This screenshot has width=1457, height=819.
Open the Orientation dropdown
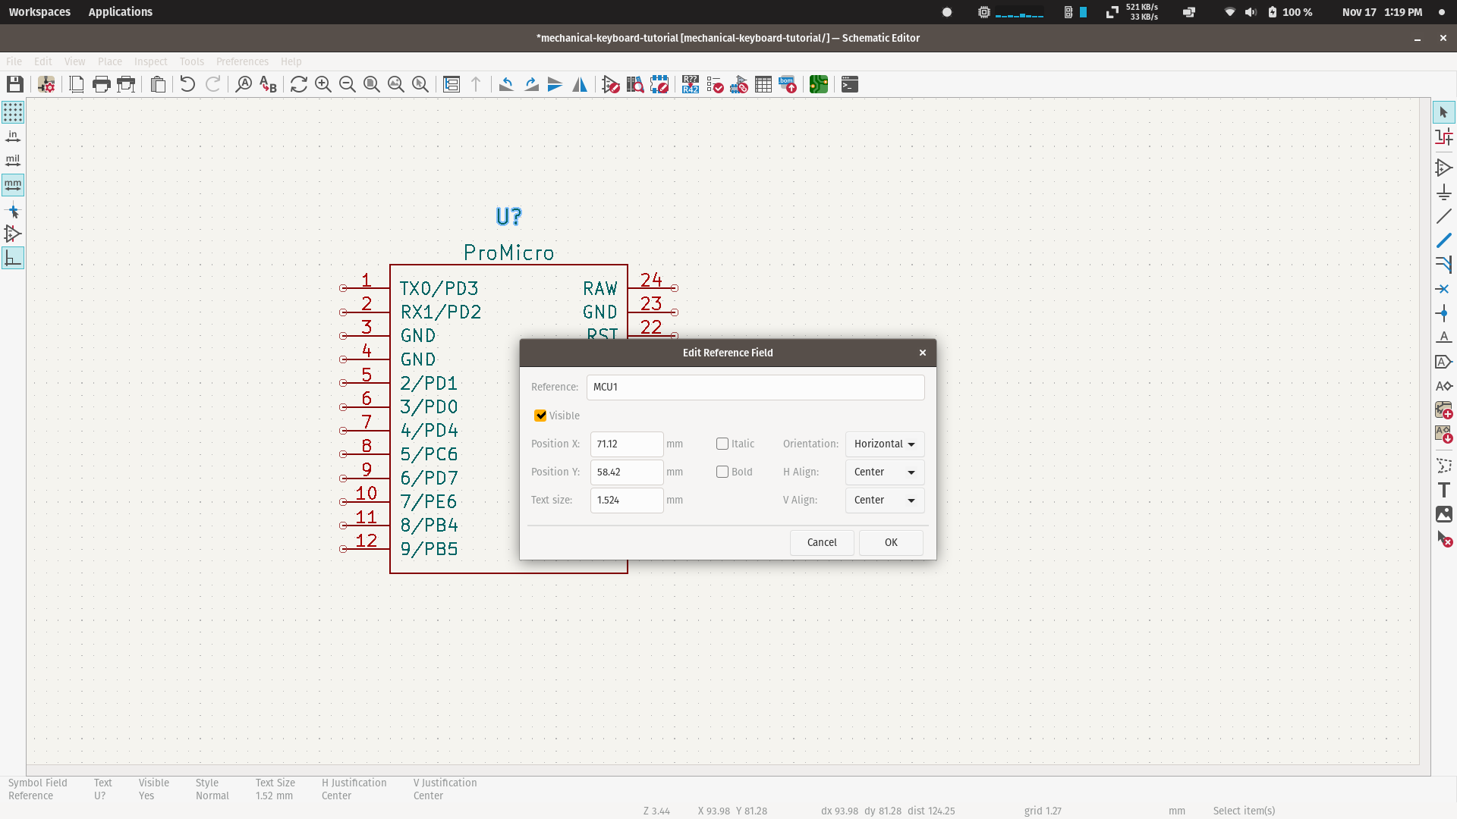(x=884, y=444)
